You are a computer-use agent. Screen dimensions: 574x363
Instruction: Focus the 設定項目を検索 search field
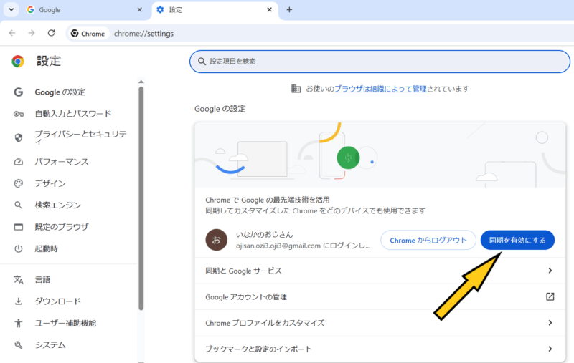point(380,62)
